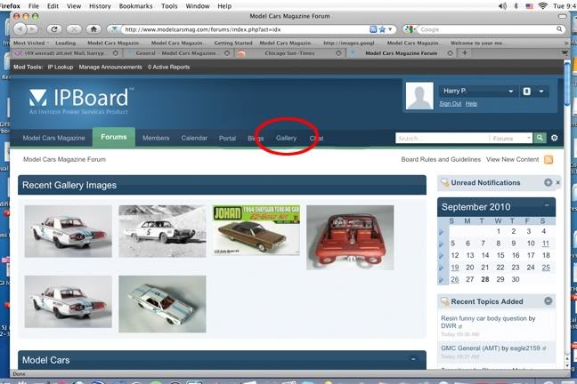
Task: Collapse the Model Cars category
Action: [x=413, y=360]
